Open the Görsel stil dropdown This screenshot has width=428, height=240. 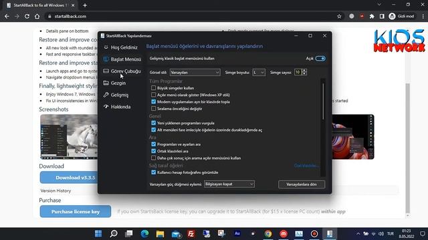(195, 73)
